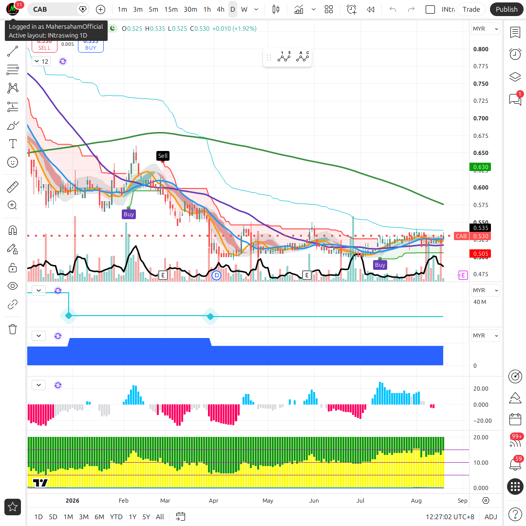
Task: Open the alerts clock panel
Action: pyautogui.click(x=515, y=55)
